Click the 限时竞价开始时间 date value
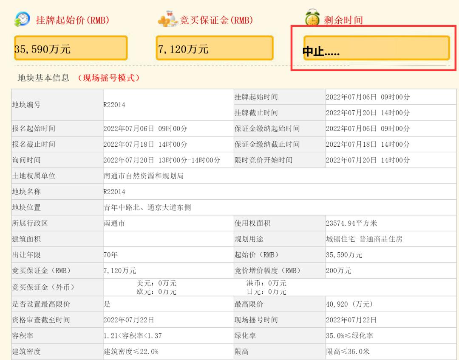Viewport: 459px width, 360px height. 368,160
